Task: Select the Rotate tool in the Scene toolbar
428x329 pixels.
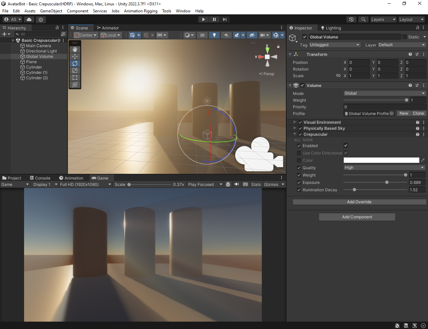Action: pyautogui.click(x=75, y=64)
